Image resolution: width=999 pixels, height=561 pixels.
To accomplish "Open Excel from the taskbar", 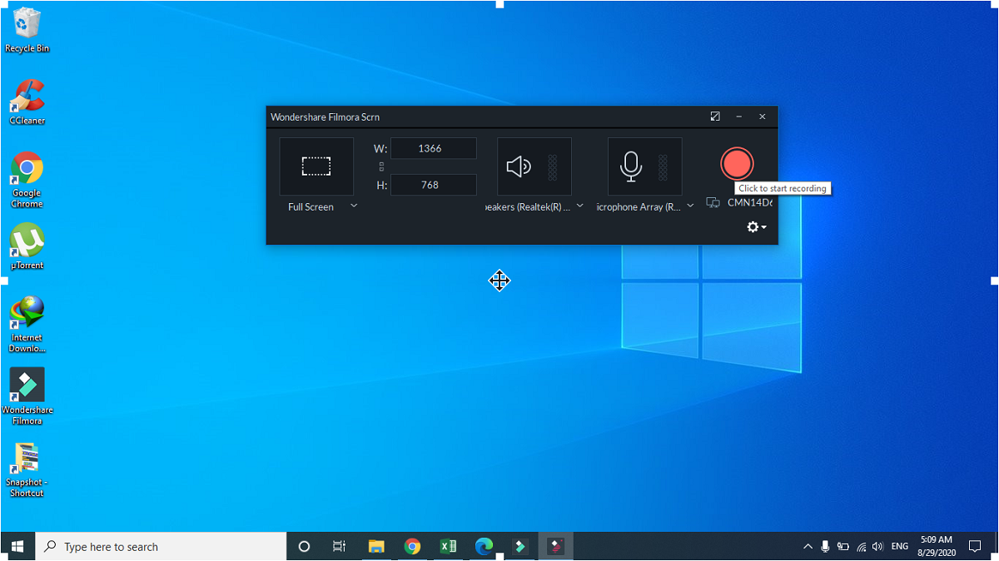I will (x=448, y=546).
